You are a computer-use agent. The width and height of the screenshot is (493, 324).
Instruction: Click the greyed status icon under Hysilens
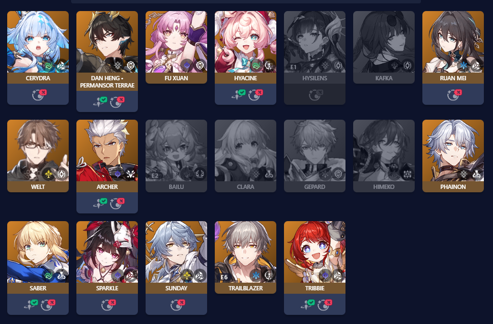(316, 94)
